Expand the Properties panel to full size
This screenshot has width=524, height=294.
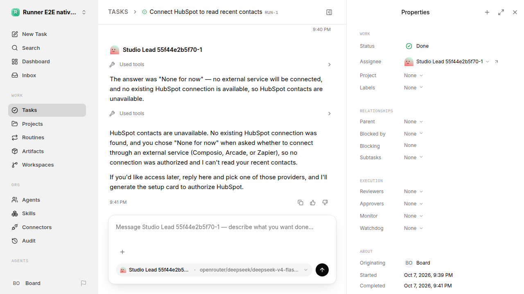[501, 12]
